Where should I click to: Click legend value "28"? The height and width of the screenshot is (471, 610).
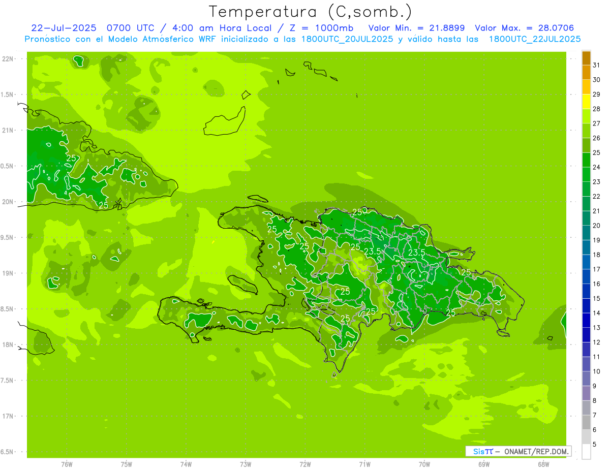(x=596, y=109)
